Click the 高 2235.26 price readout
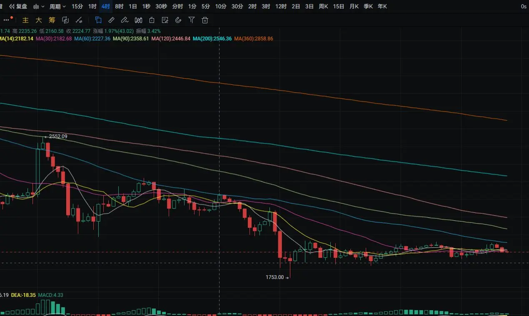 coord(25,31)
